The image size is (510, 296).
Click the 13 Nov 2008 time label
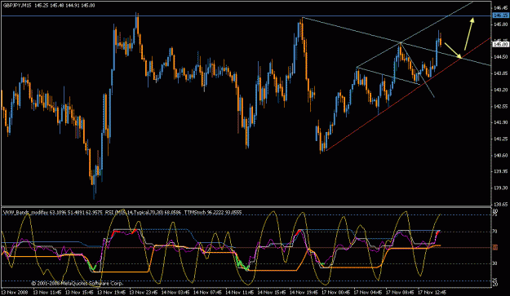pyautogui.click(x=15, y=292)
